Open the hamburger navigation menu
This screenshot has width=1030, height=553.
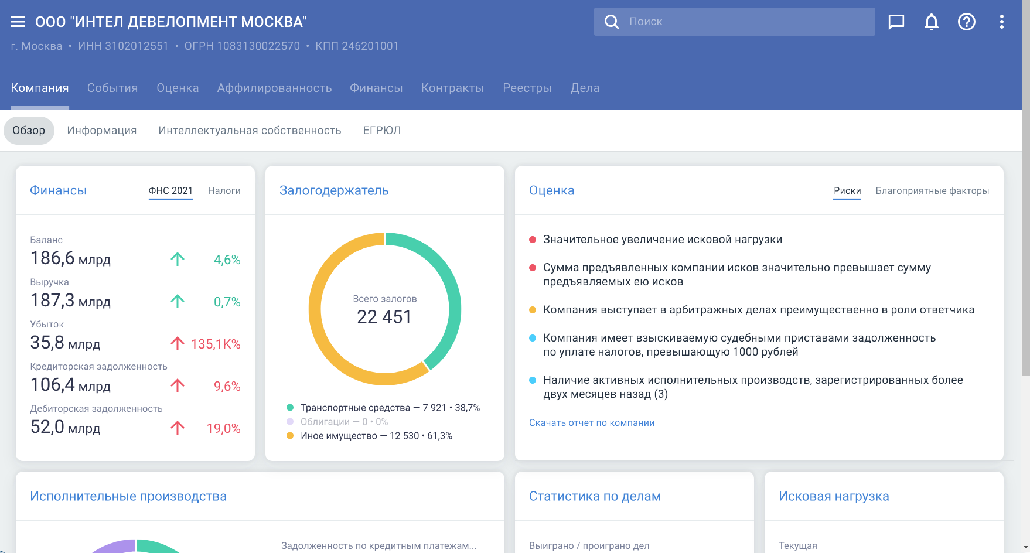(x=17, y=21)
